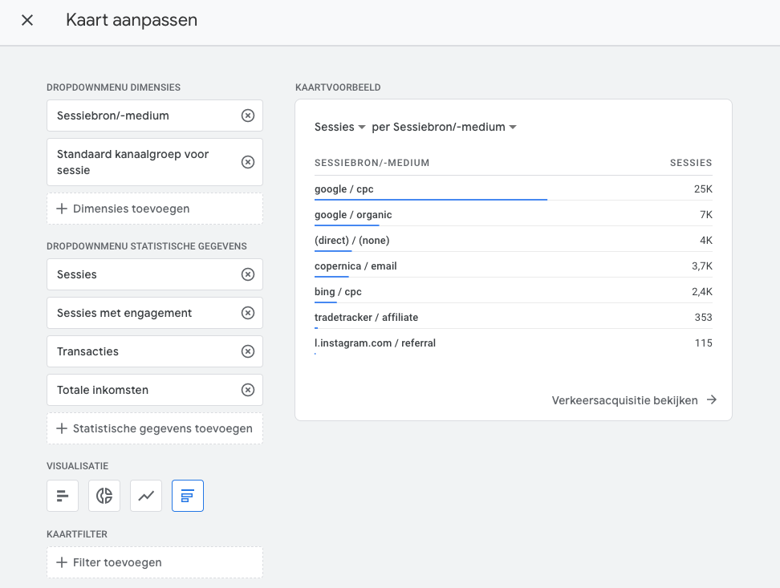Close the Kaart aanpassen panel
The image size is (780, 588).
pyautogui.click(x=27, y=21)
